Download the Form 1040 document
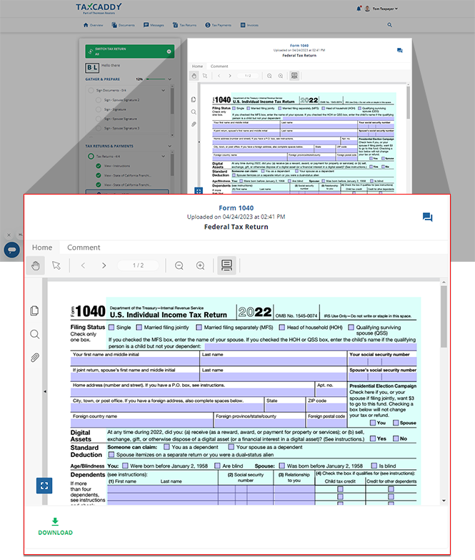The height and width of the screenshot is (560, 475). coord(55,526)
